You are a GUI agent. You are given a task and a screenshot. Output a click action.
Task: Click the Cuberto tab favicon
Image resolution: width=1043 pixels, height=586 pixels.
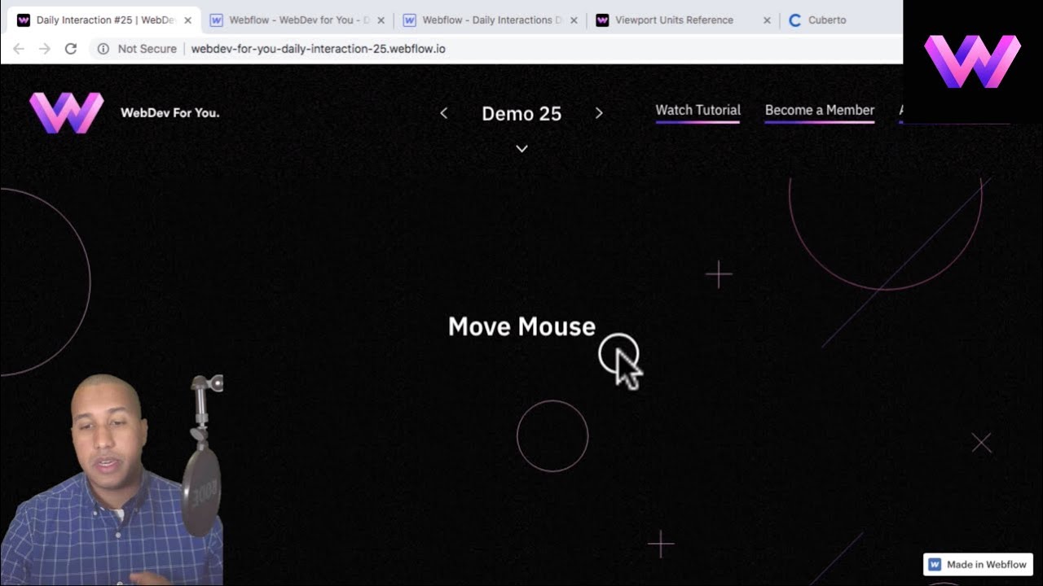pyautogui.click(x=795, y=20)
